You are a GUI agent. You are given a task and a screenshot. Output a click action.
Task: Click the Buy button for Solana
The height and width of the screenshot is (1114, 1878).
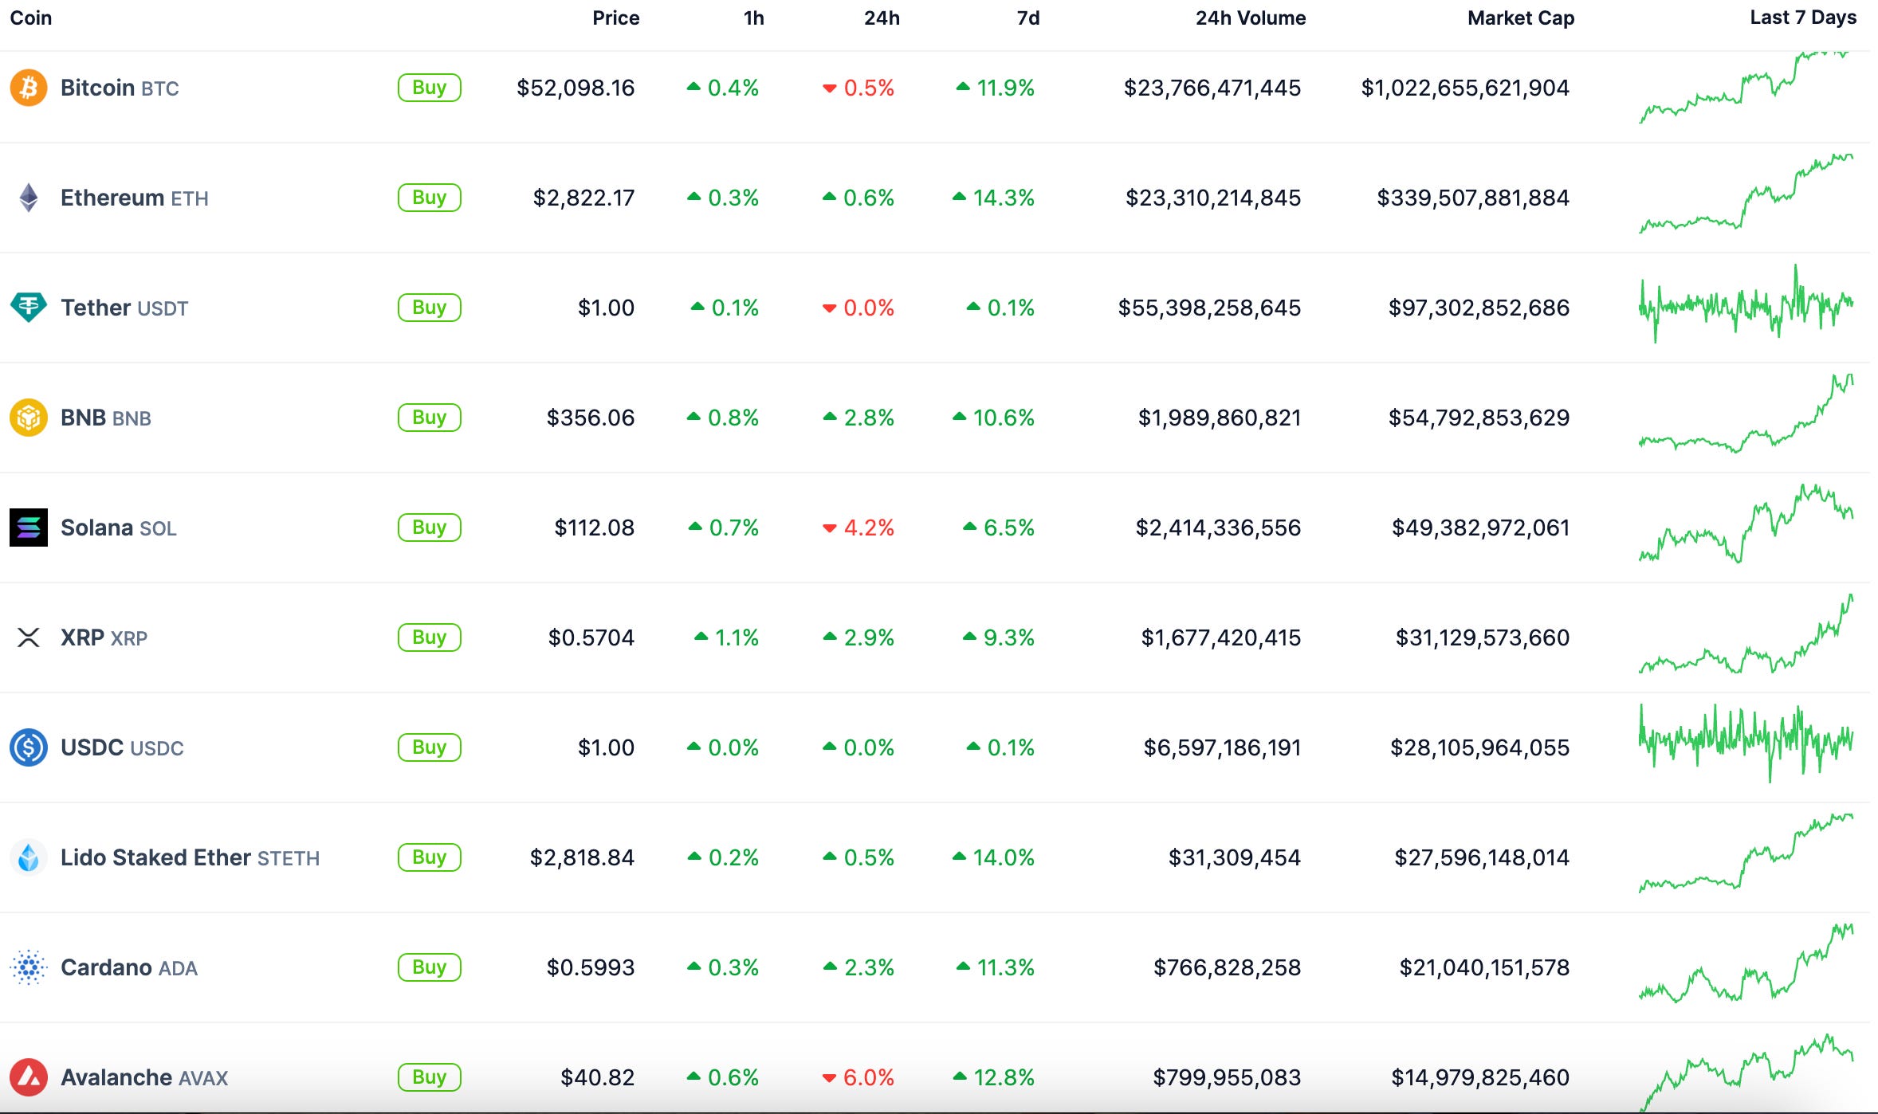429,527
